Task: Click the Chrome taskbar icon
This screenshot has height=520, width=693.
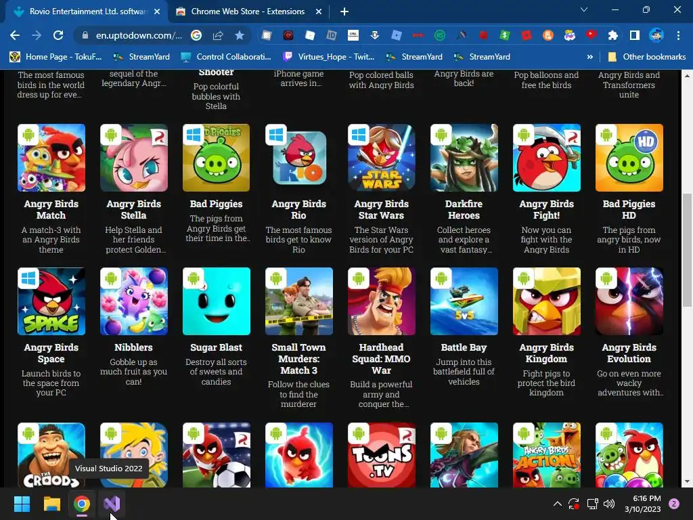Action: coord(82,504)
